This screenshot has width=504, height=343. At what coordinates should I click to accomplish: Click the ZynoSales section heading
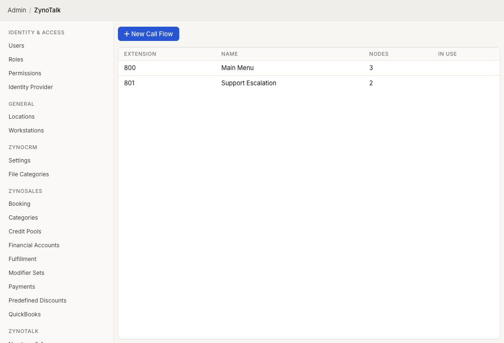coord(25,191)
